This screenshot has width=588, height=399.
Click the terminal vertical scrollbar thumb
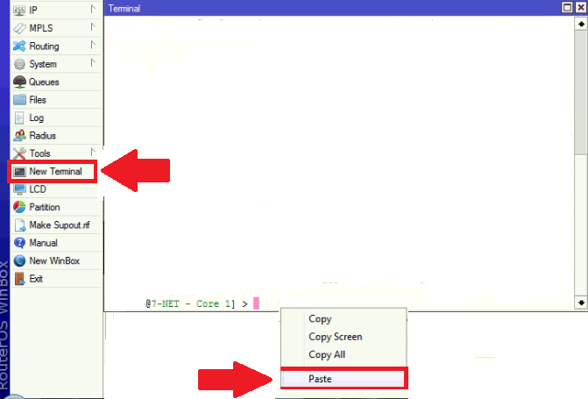(581, 92)
